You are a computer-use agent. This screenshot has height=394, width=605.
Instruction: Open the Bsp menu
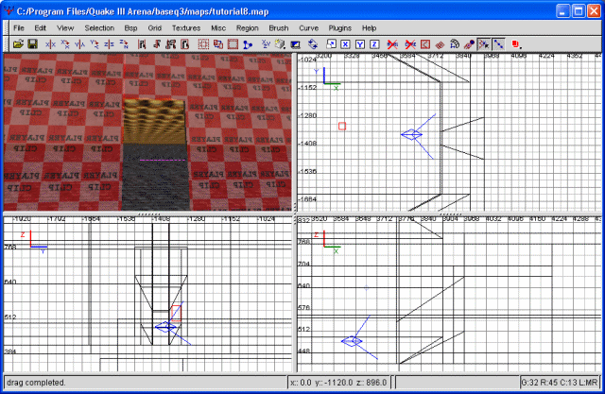[x=130, y=28]
